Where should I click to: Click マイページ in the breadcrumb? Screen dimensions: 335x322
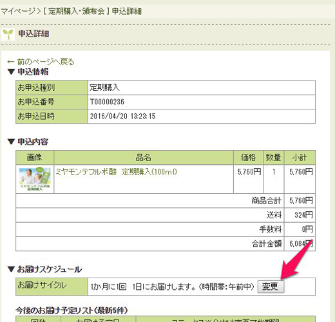(x=18, y=11)
